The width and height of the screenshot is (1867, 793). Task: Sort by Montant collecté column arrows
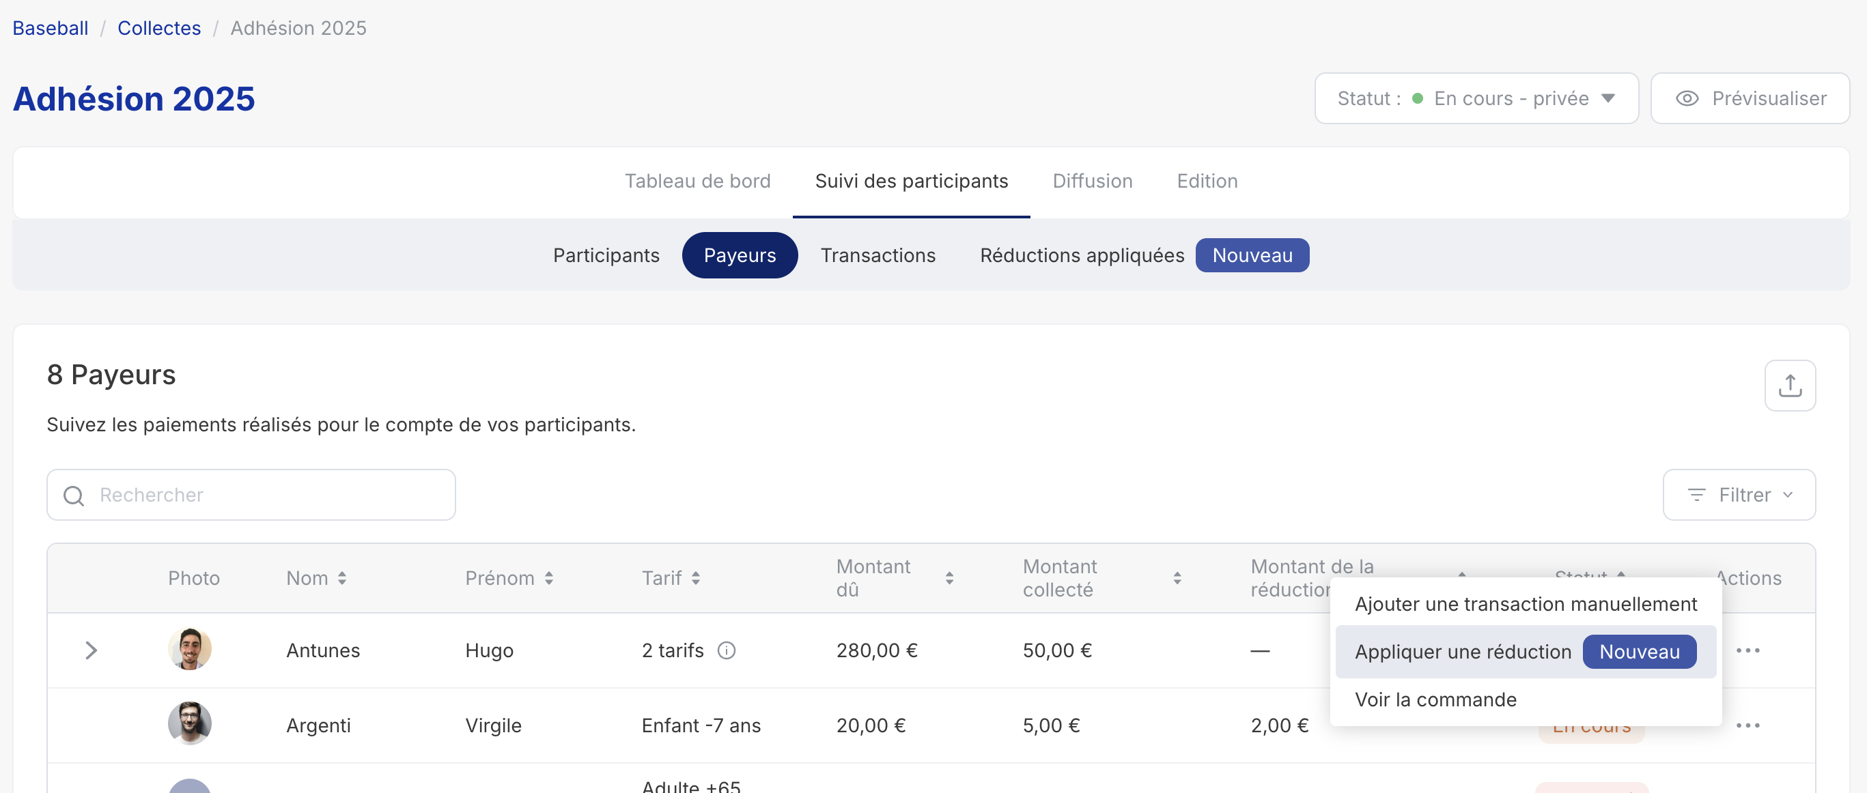(x=1177, y=578)
